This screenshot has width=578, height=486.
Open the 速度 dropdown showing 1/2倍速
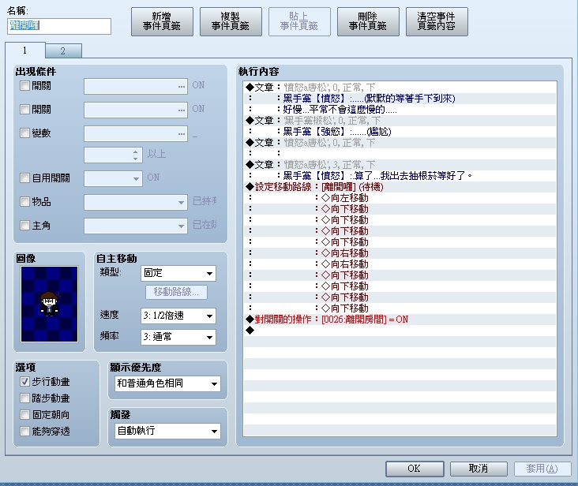(x=178, y=316)
